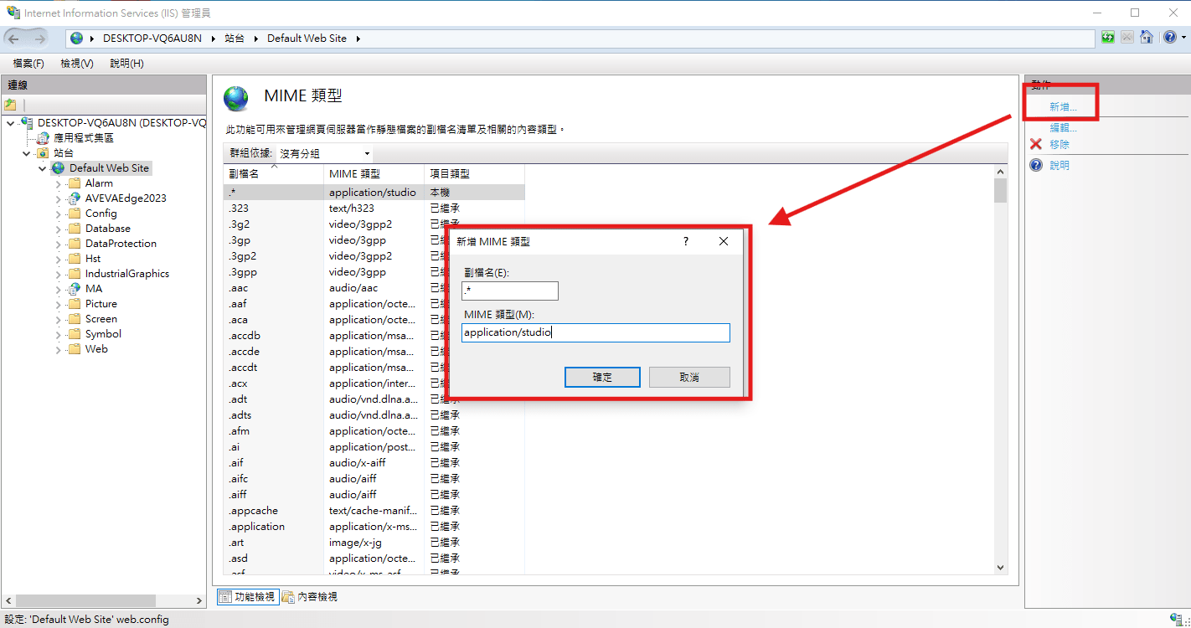
Task: Expand the AVEVAEdge2023 node
Action: click(58, 198)
